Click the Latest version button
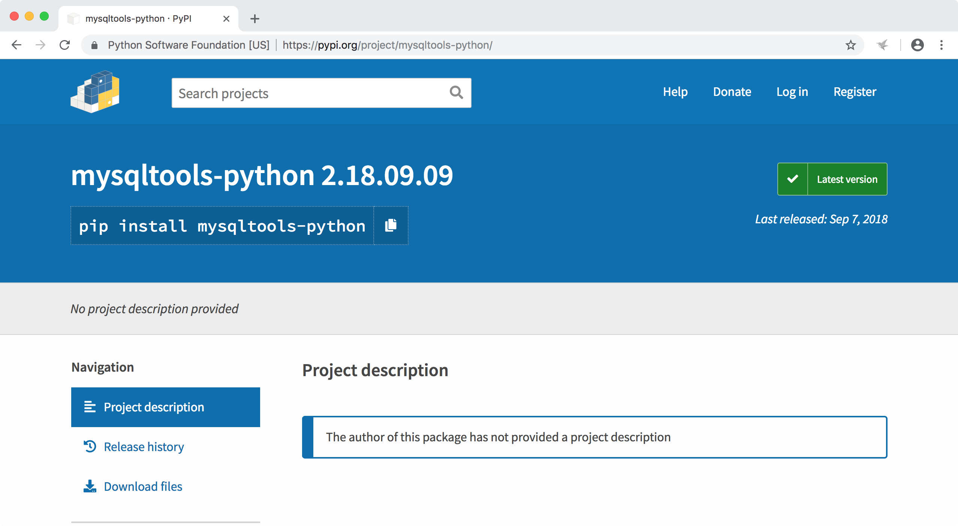 pyautogui.click(x=832, y=179)
